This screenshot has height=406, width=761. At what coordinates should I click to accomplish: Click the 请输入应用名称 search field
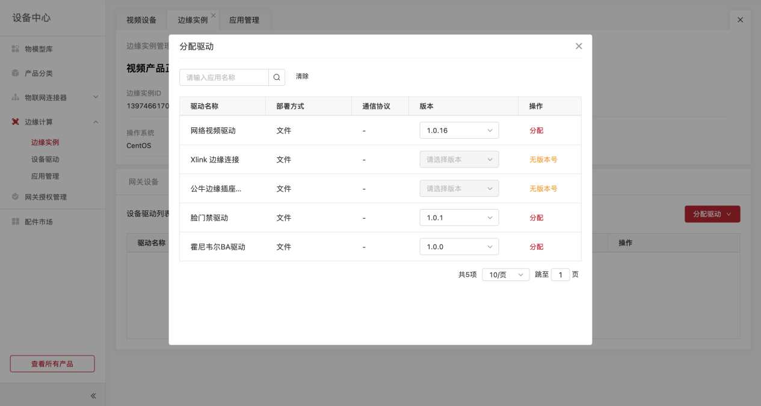[224, 77]
